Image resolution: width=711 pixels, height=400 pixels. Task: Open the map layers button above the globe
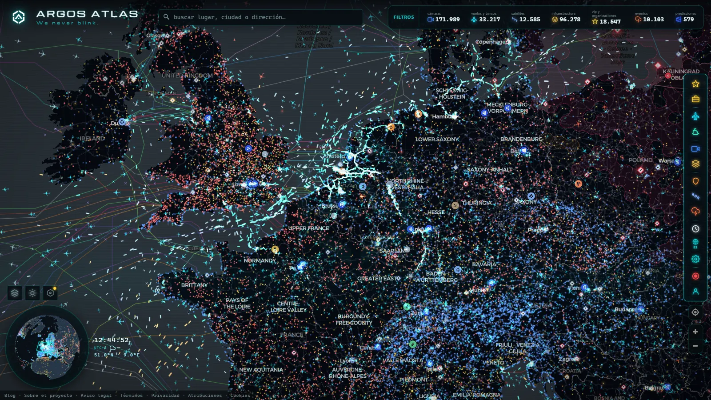click(x=15, y=293)
